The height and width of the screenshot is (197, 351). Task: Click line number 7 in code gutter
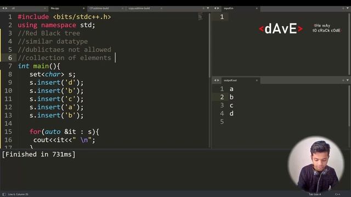click(x=10, y=66)
